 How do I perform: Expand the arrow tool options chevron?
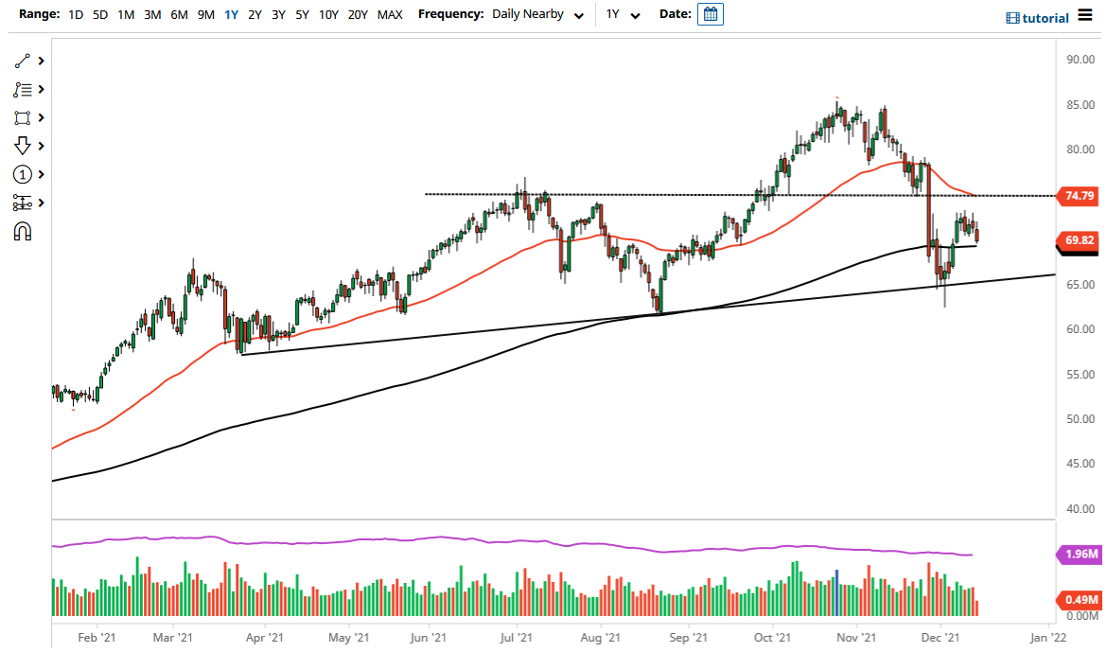coord(39,146)
